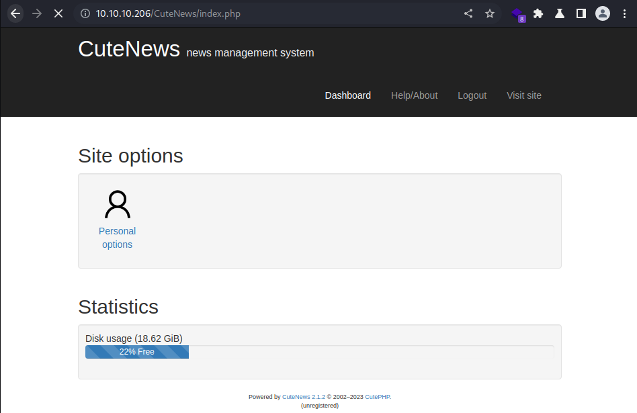637x413 pixels.
Task: Go back to the previous page
Action: pos(15,13)
